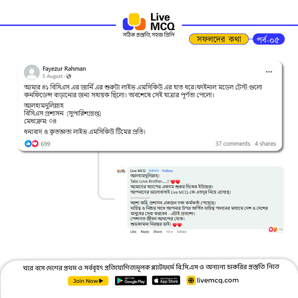Image resolution: width=298 pixels, height=298 pixels.
Task: Open the Fayezur Rahman profile name
Action: pos(64,69)
